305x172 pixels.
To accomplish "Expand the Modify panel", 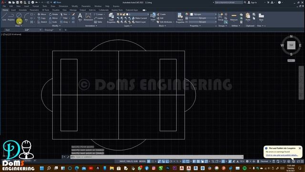I will (x=56, y=26).
